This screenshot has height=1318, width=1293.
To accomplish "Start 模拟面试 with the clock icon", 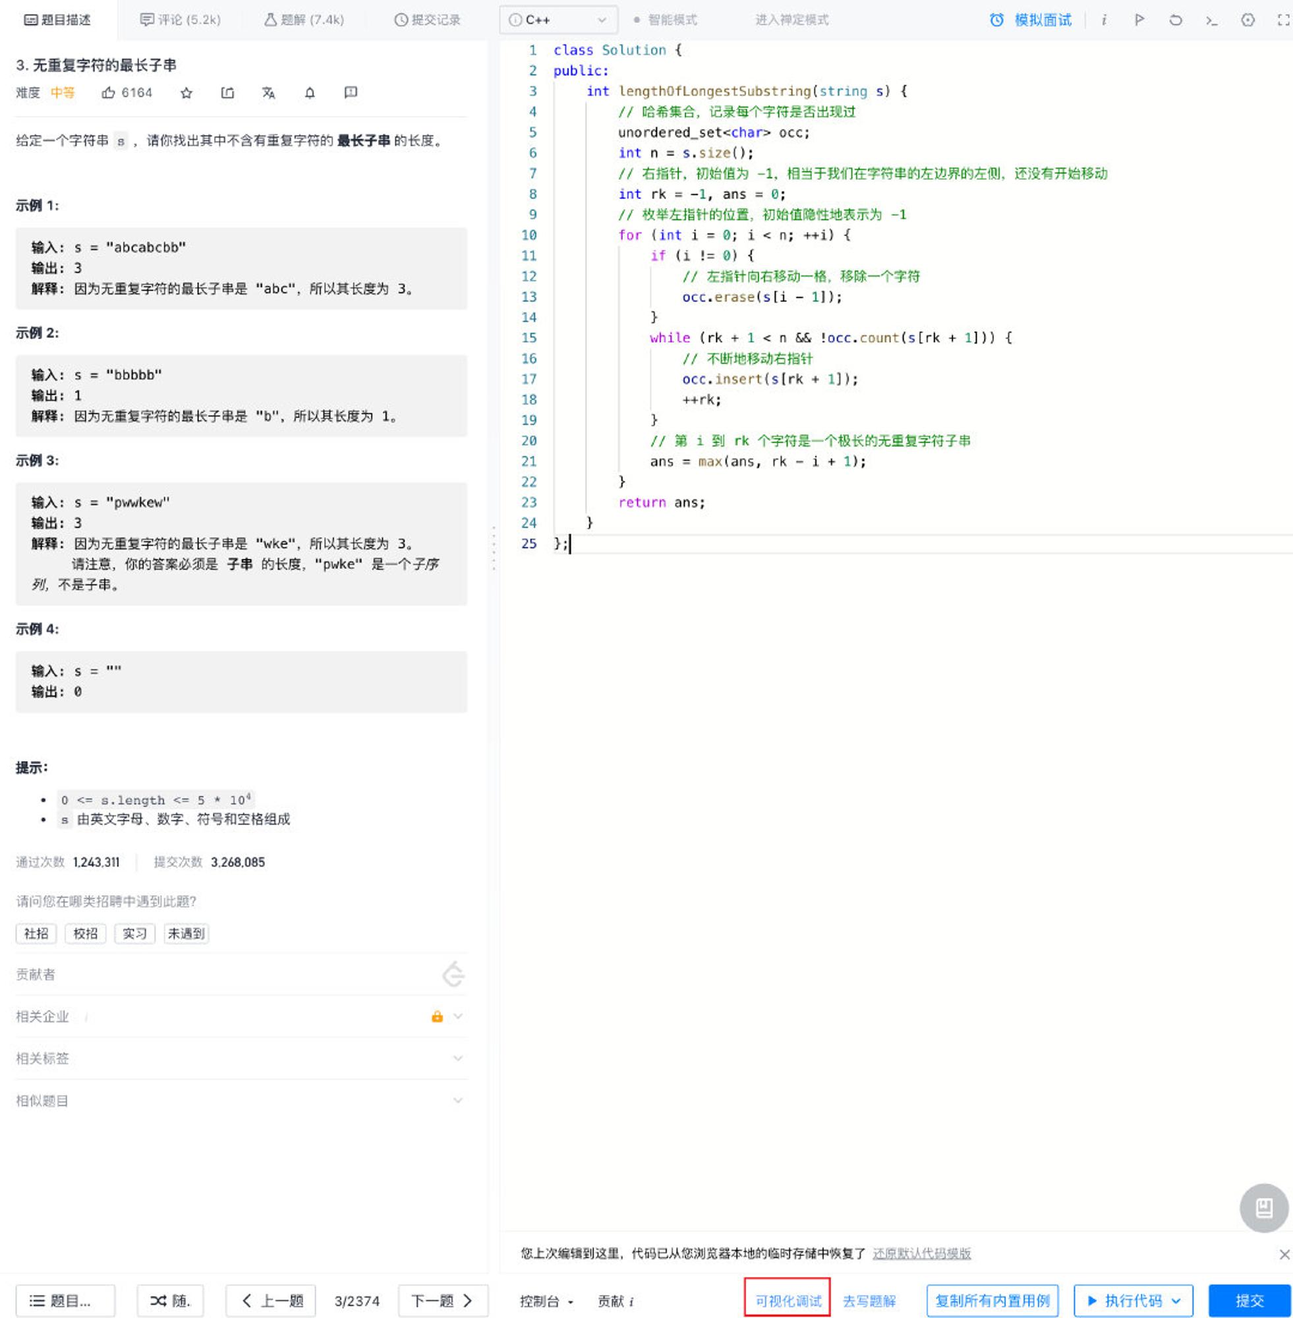I will click(x=1030, y=20).
